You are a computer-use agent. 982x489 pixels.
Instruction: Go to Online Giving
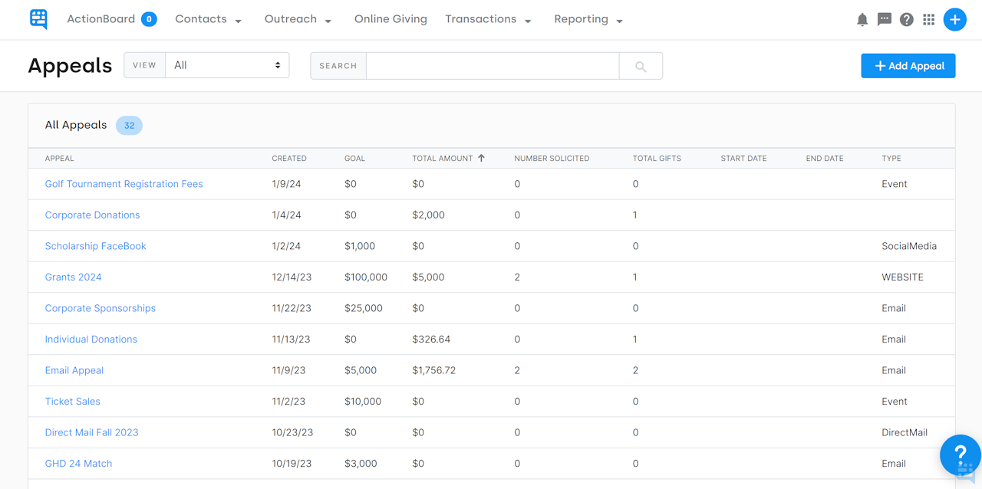pos(390,19)
